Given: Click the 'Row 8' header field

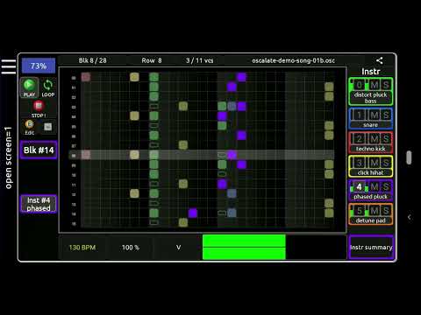Looking at the screenshot, I should point(152,60).
